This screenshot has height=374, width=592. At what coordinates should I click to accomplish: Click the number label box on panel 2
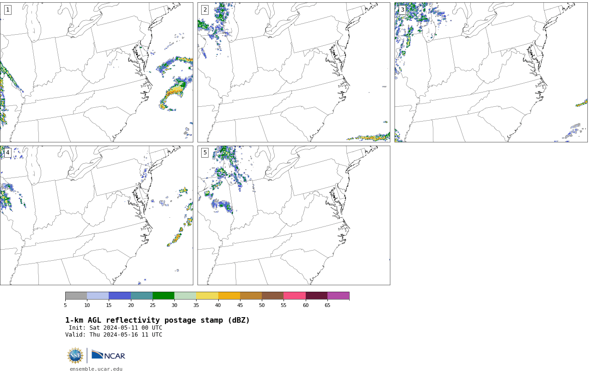[x=205, y=10]
